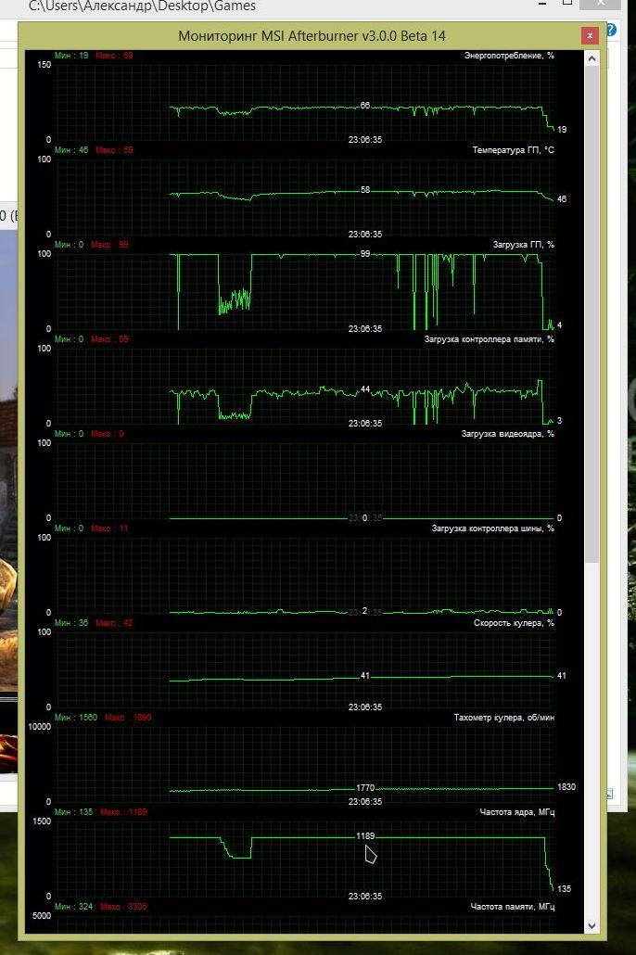Image resolution: width=636 pixels, height=955 pixels.
Task: Click the 'Мин : 46' GPU temperature minimum
Action: pos(71,150)
